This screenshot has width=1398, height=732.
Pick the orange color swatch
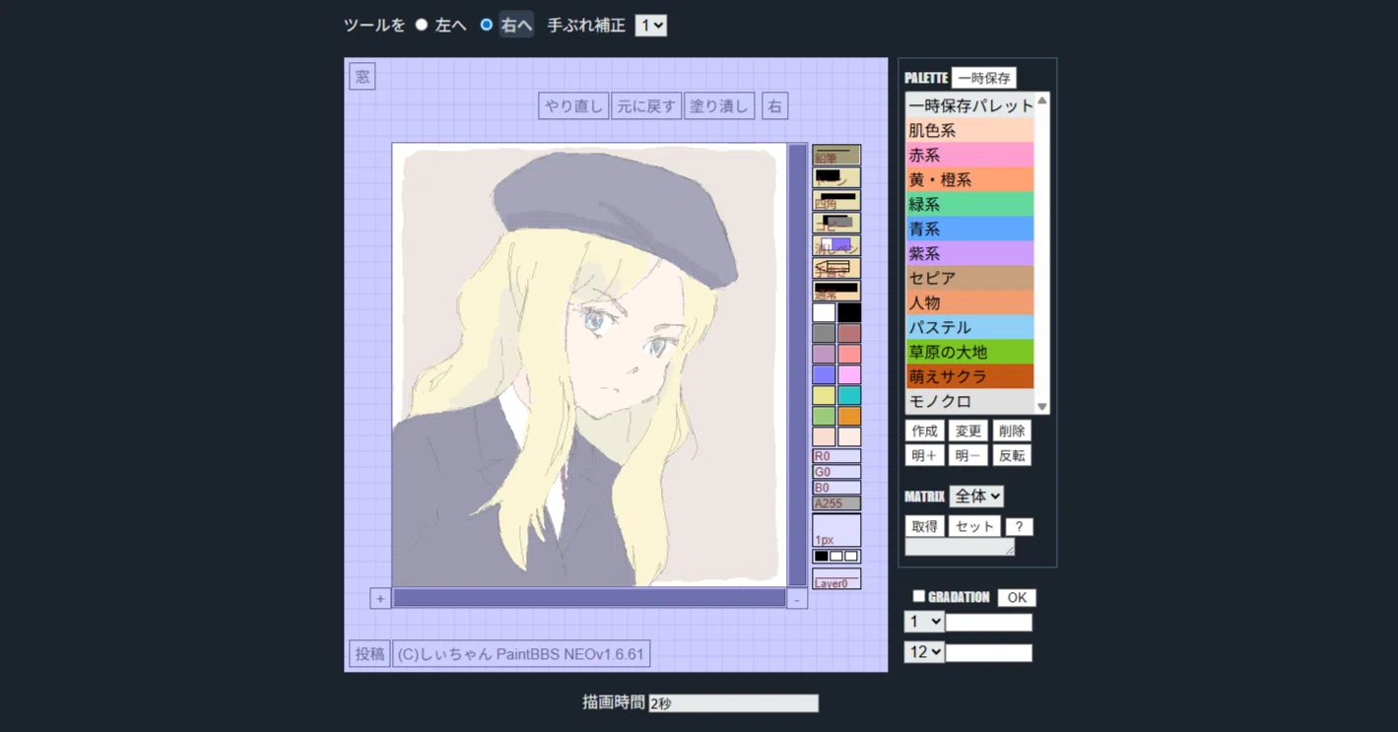click(x=849, y=416)
